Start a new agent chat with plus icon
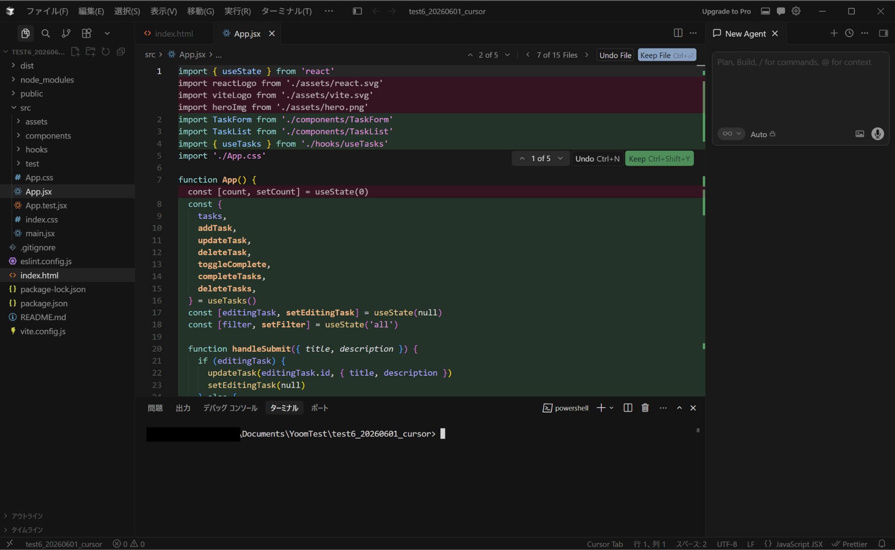 [834, 33]
